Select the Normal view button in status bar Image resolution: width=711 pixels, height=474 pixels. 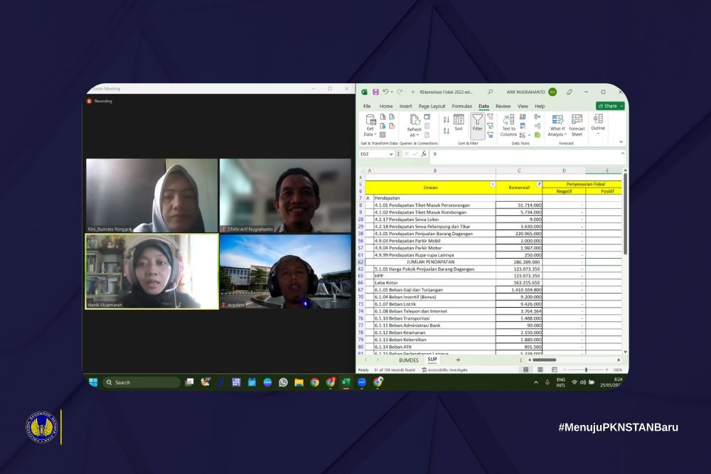(x=525, y=370)
